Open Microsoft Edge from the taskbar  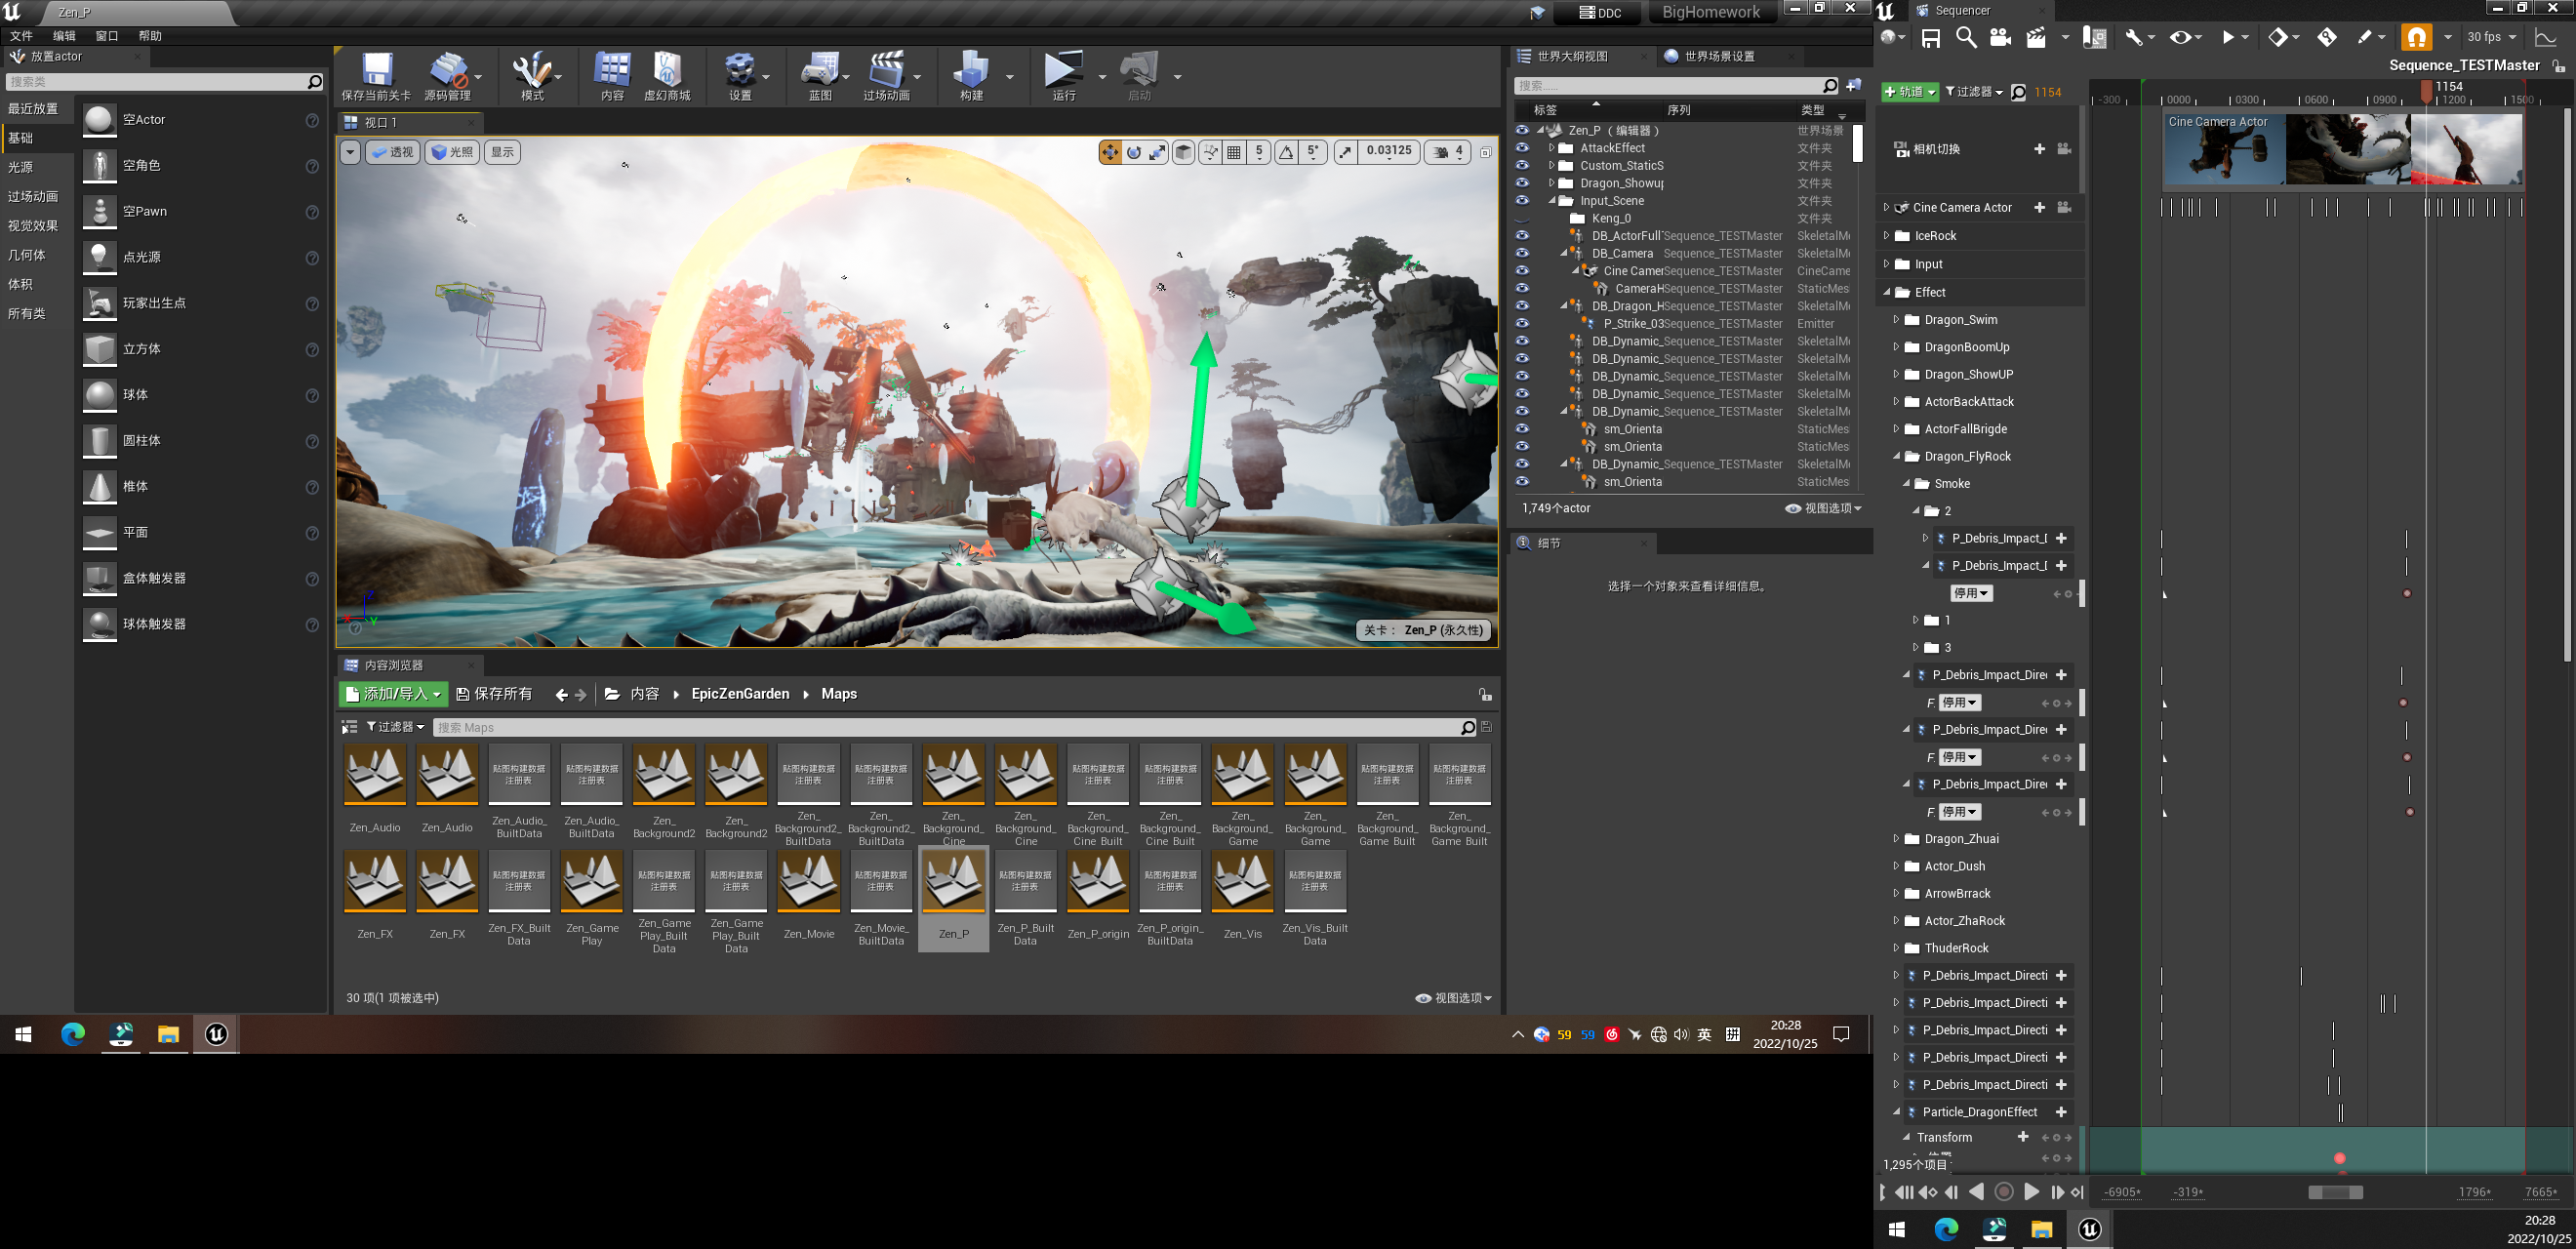point(73,1034)
